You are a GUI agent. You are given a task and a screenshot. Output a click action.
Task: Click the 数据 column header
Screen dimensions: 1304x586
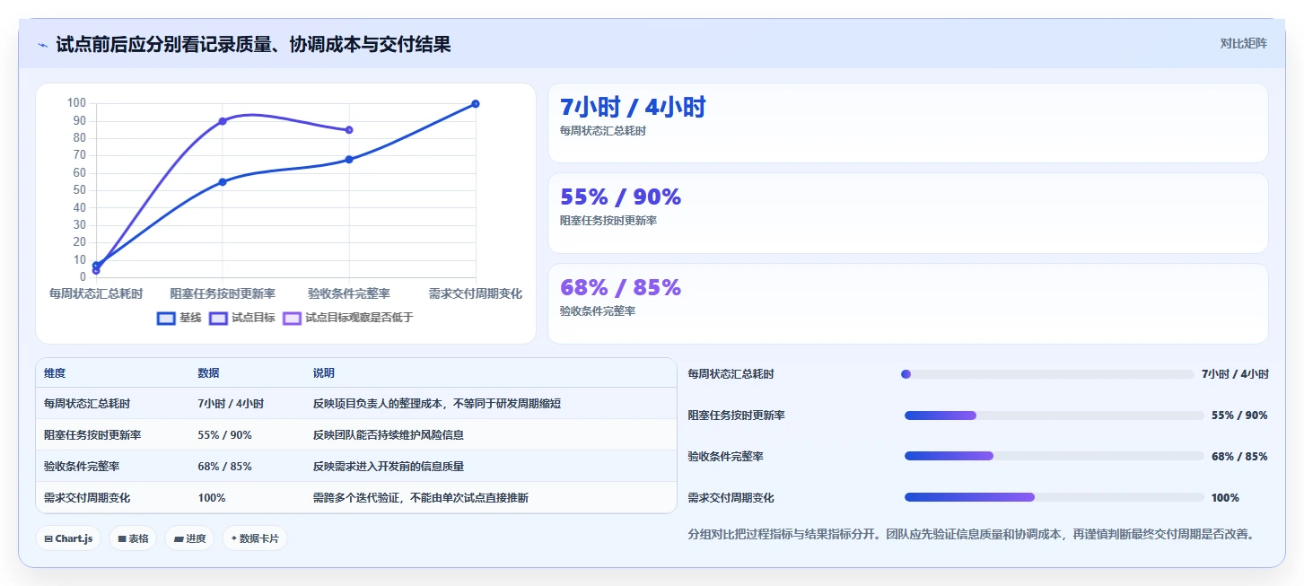pyautogui.click(x=208, y=373)
